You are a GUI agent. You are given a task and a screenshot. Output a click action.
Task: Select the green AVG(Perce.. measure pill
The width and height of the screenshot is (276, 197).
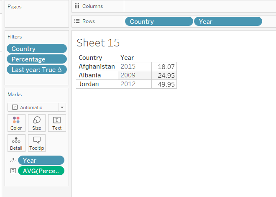pos(41,171)
